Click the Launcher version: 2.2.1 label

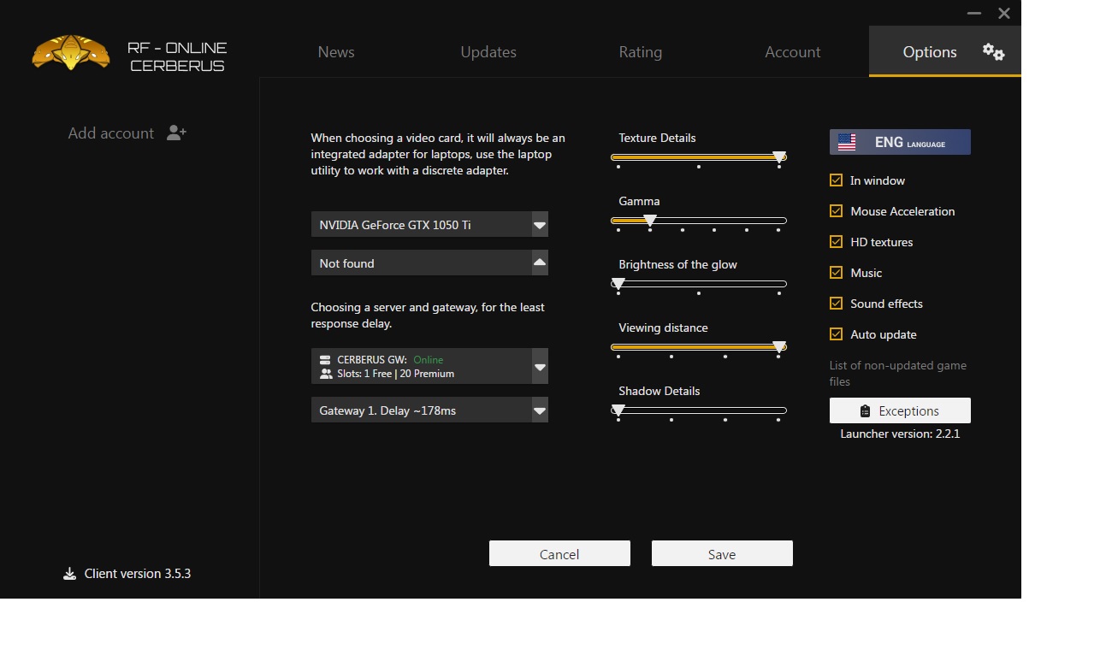click(x=900, y=434)
